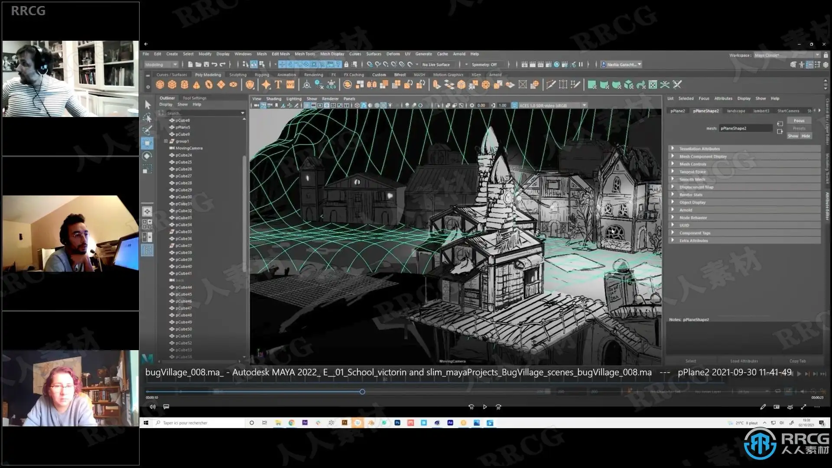Select the Move tool in the toolbox
This screenshot has height=468, width=832.
click(x=147, y=143)
